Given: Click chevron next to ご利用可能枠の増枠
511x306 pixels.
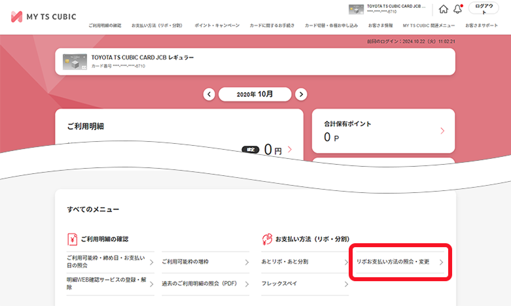Looking at the screenshot, I should click(x=247, y=262).
